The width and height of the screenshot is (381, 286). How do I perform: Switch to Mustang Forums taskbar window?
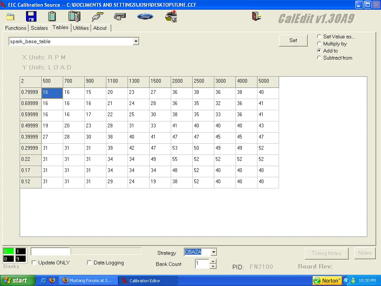pos(89,281)
